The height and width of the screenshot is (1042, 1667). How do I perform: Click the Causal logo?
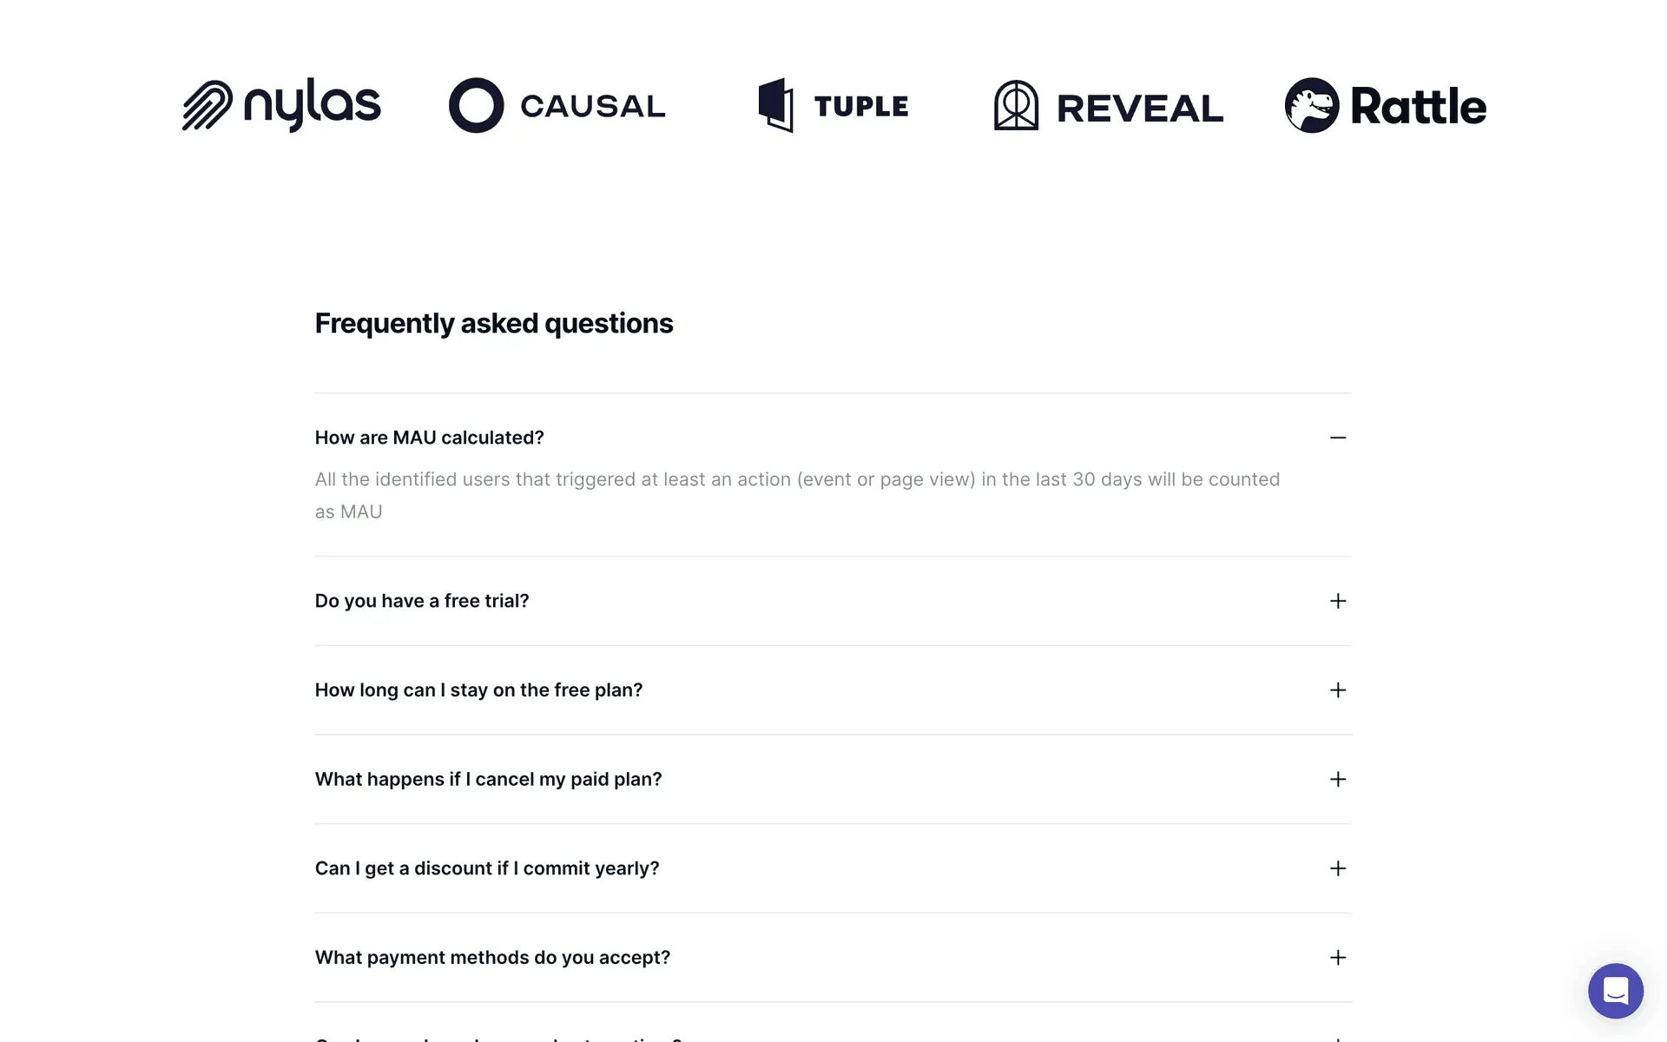tap(557, 105)
